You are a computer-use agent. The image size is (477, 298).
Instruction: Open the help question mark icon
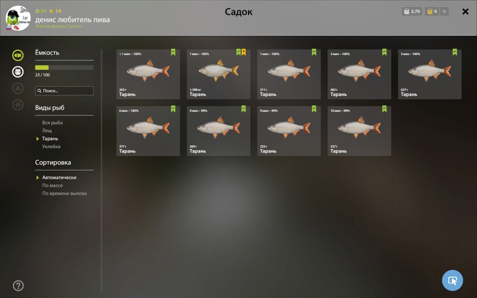coord(18,286)
